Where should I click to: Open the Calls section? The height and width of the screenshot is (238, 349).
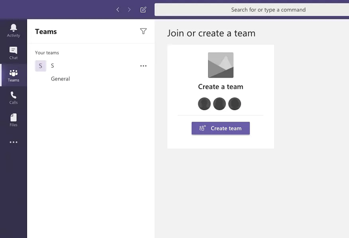point(13,97)
